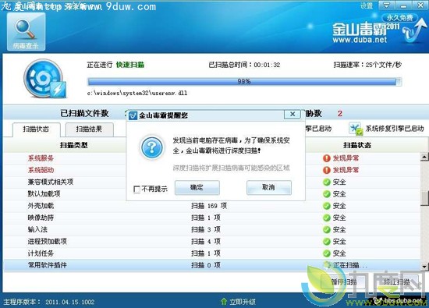Click the green safe icon for 兼容模式相关项
The image size is (429, 308).
(x=326, y=182)
